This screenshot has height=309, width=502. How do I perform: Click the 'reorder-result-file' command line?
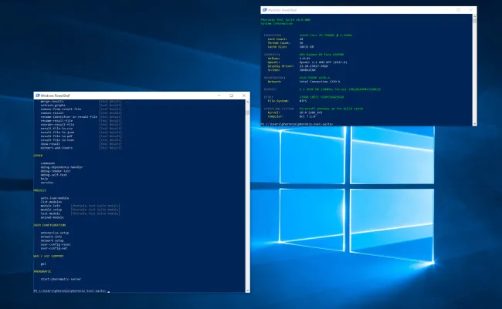[x=57, y=125]
